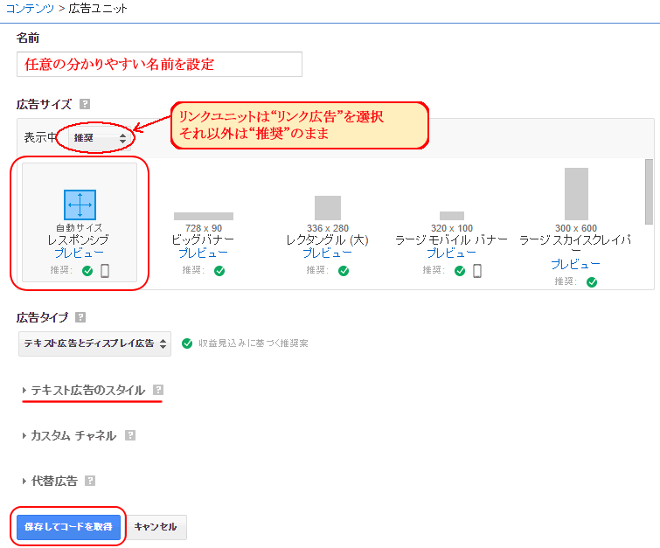This screenshot has height=548, width=660.
Task: Click the 名前 text input field
Action: pos(159,64)
